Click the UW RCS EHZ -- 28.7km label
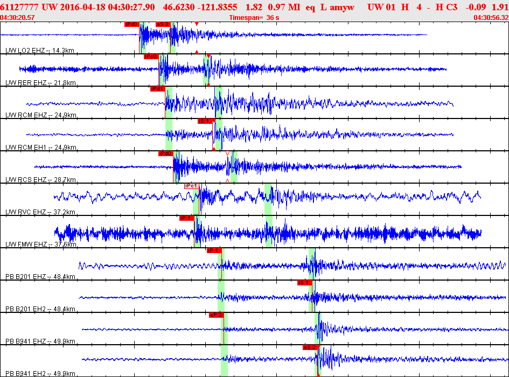Viewport: 509px width, 377px height. [x=41, y=179]
